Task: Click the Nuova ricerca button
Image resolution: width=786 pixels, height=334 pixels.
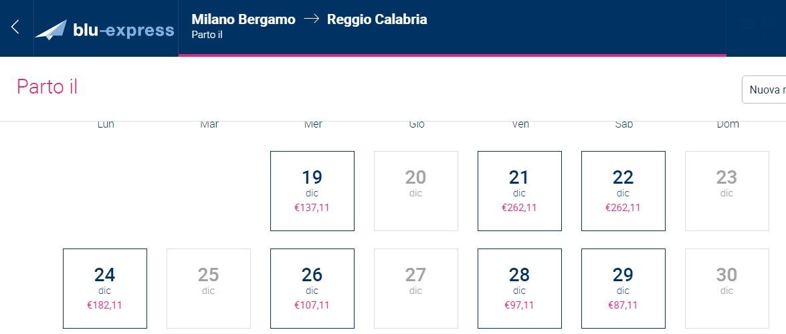Action: [x=766, y=90]
